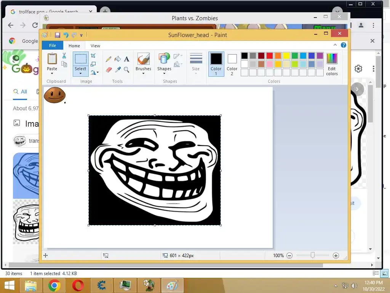Reload the page in Chrome
The image size is (390, 293).
pyautogui.click(x=35, y=25)
